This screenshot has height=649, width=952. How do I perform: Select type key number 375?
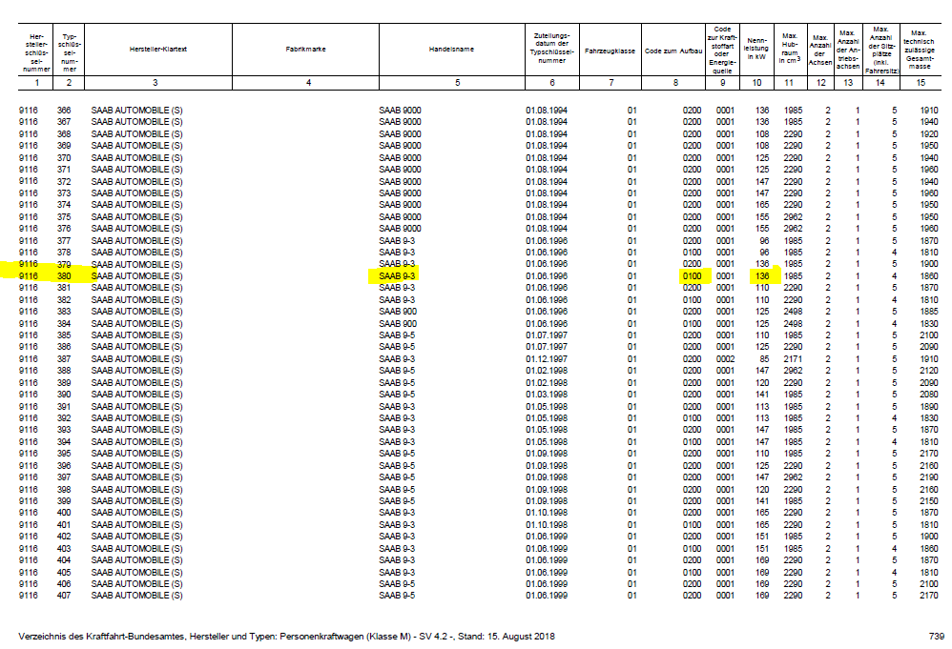64,216
